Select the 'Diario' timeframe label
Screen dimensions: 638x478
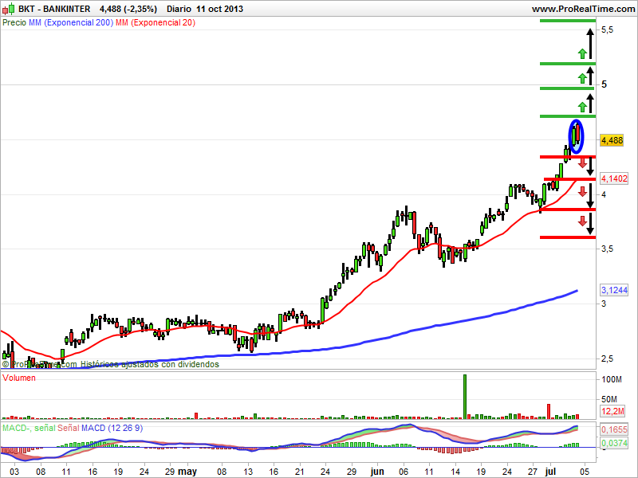[x=179, y=9]
